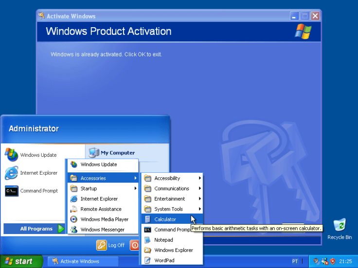Click the Windows Explorer icon
Screen dimensions: 358x268
pos(147,250)
